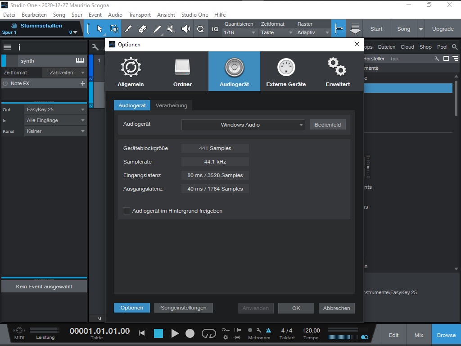Expand the arrow next to Song button
This screenshot has width=461, height=346.
coord(421,29)
